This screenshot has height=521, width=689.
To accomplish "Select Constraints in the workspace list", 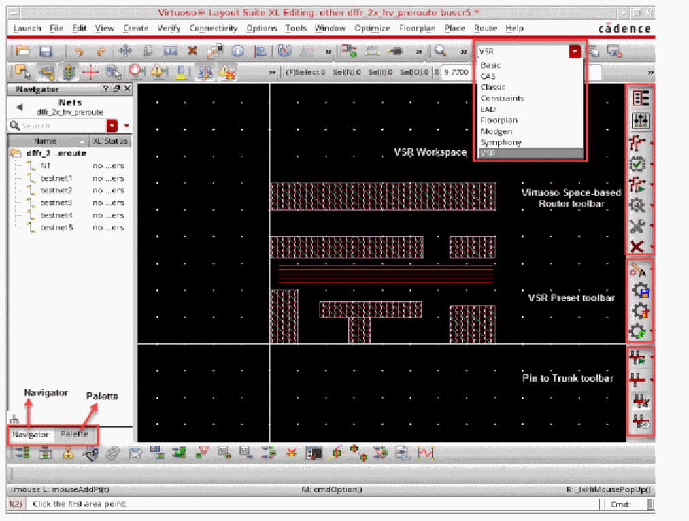I will pyautogui.click(x=502, y=98).
